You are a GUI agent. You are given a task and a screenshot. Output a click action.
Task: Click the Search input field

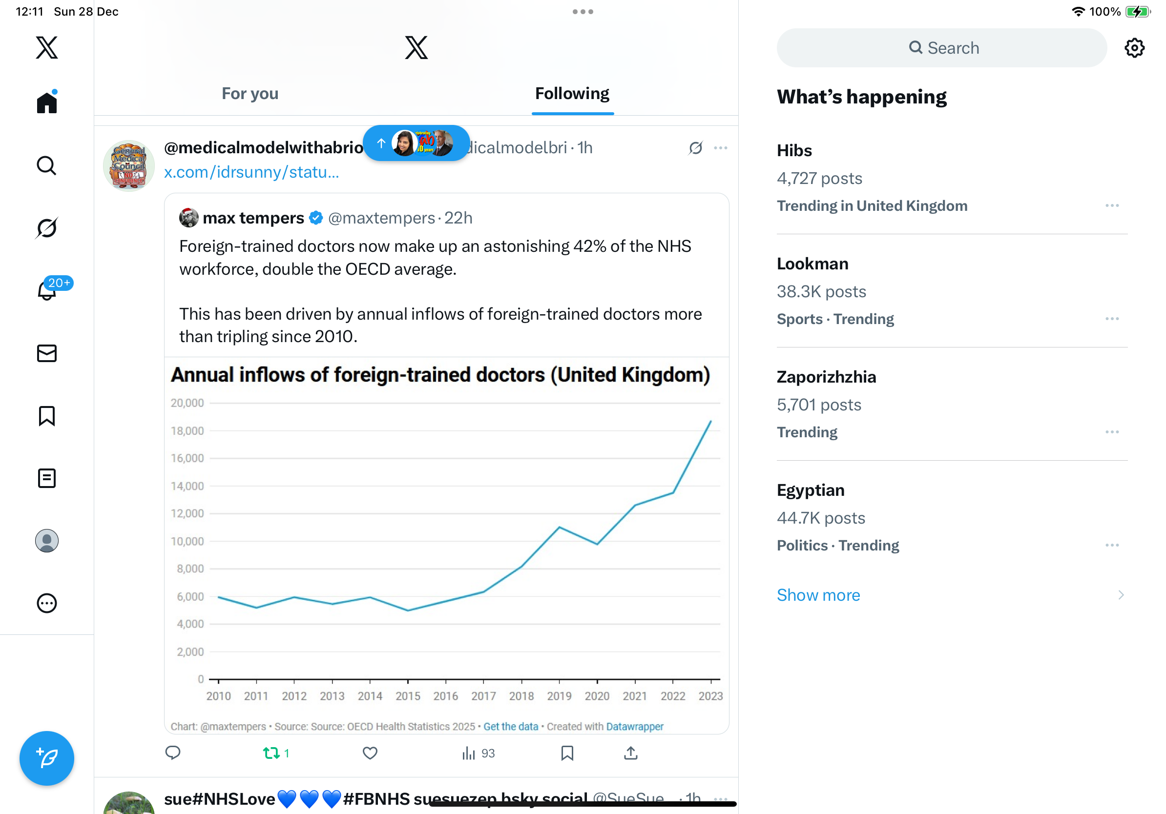coord(941,48)
